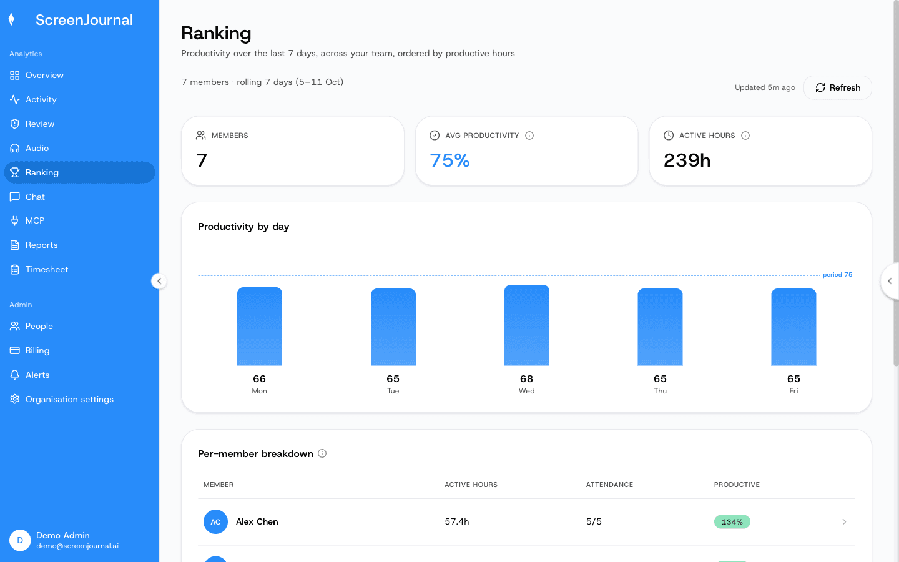Click the Monday productivity bar
The image size is (899, 562).
point(260,327)
